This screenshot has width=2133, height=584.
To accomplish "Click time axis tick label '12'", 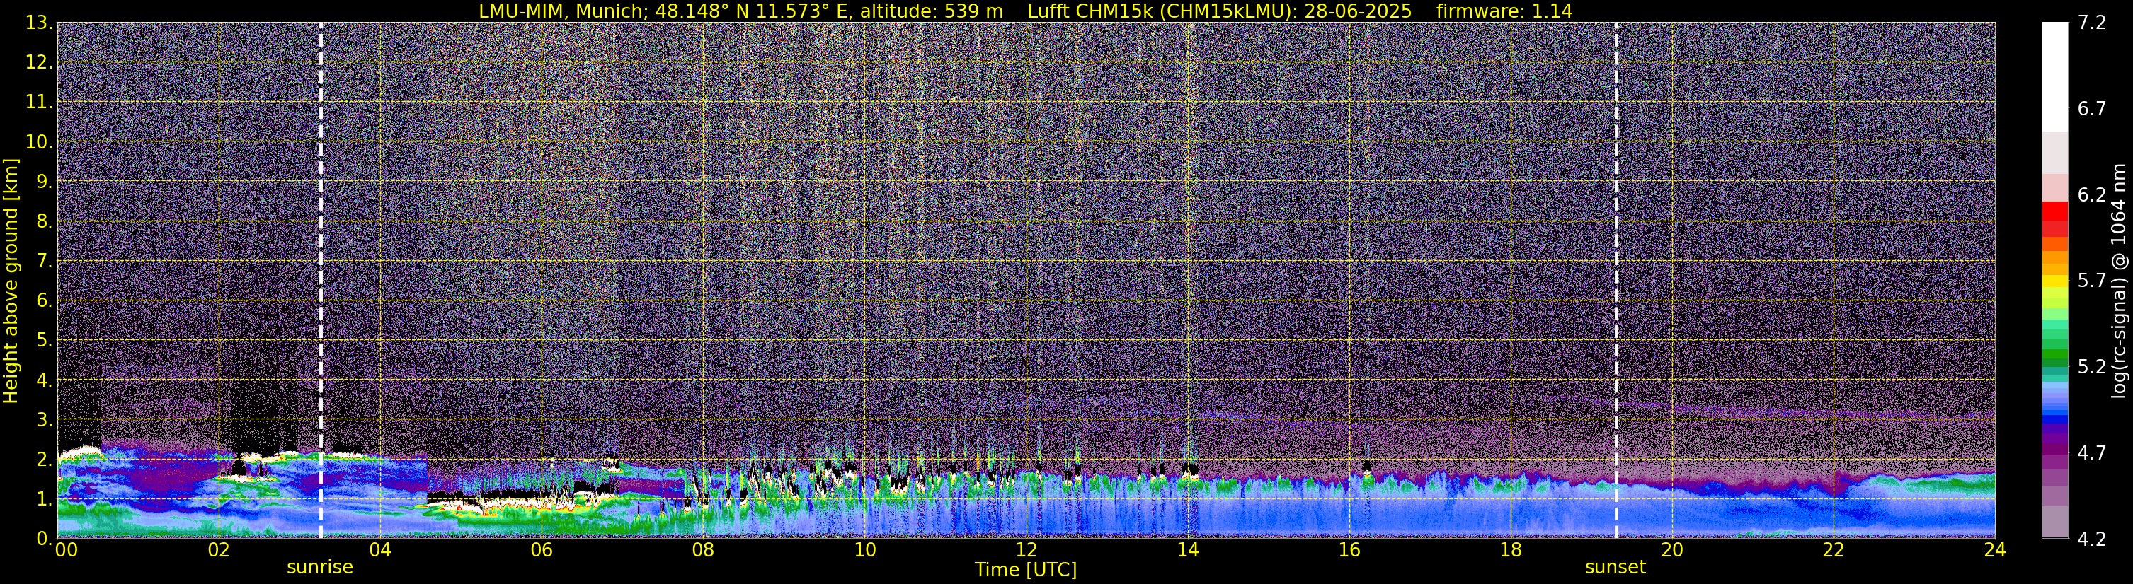I will coord(1026,550).
